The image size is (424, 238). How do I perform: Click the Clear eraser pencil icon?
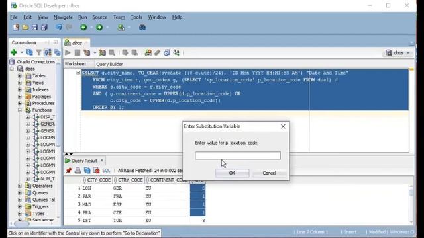click(158, 52)
